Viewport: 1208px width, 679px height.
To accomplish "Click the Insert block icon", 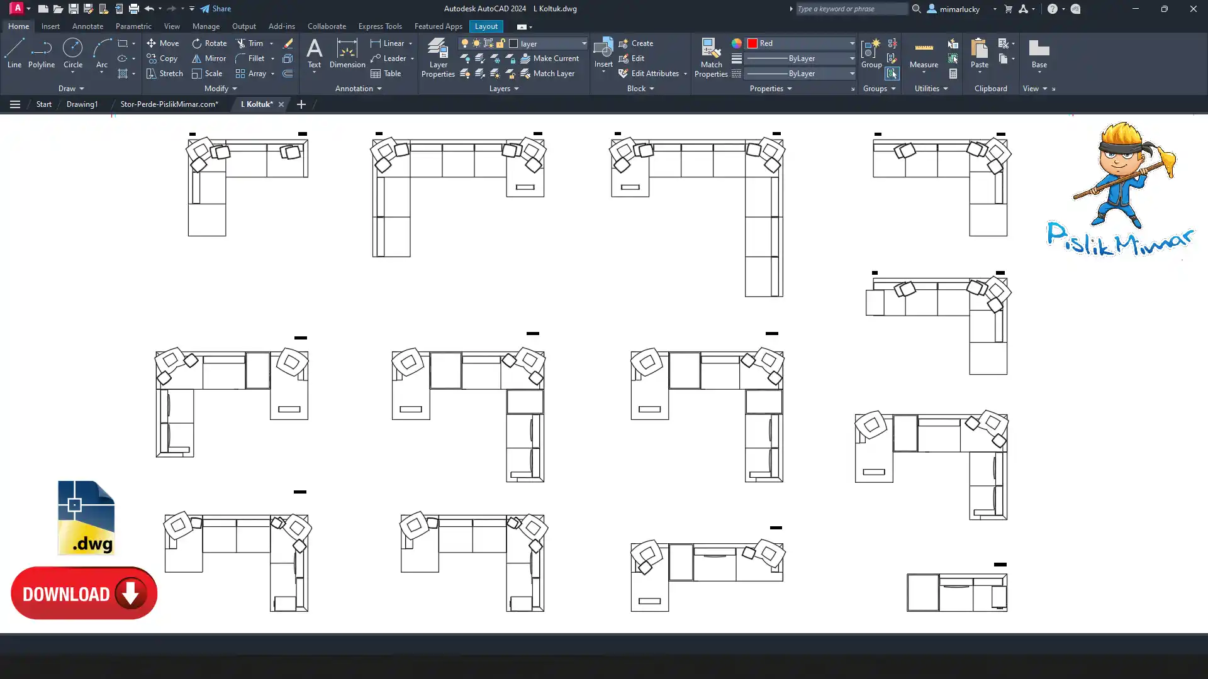I will (x=603, y=49).
